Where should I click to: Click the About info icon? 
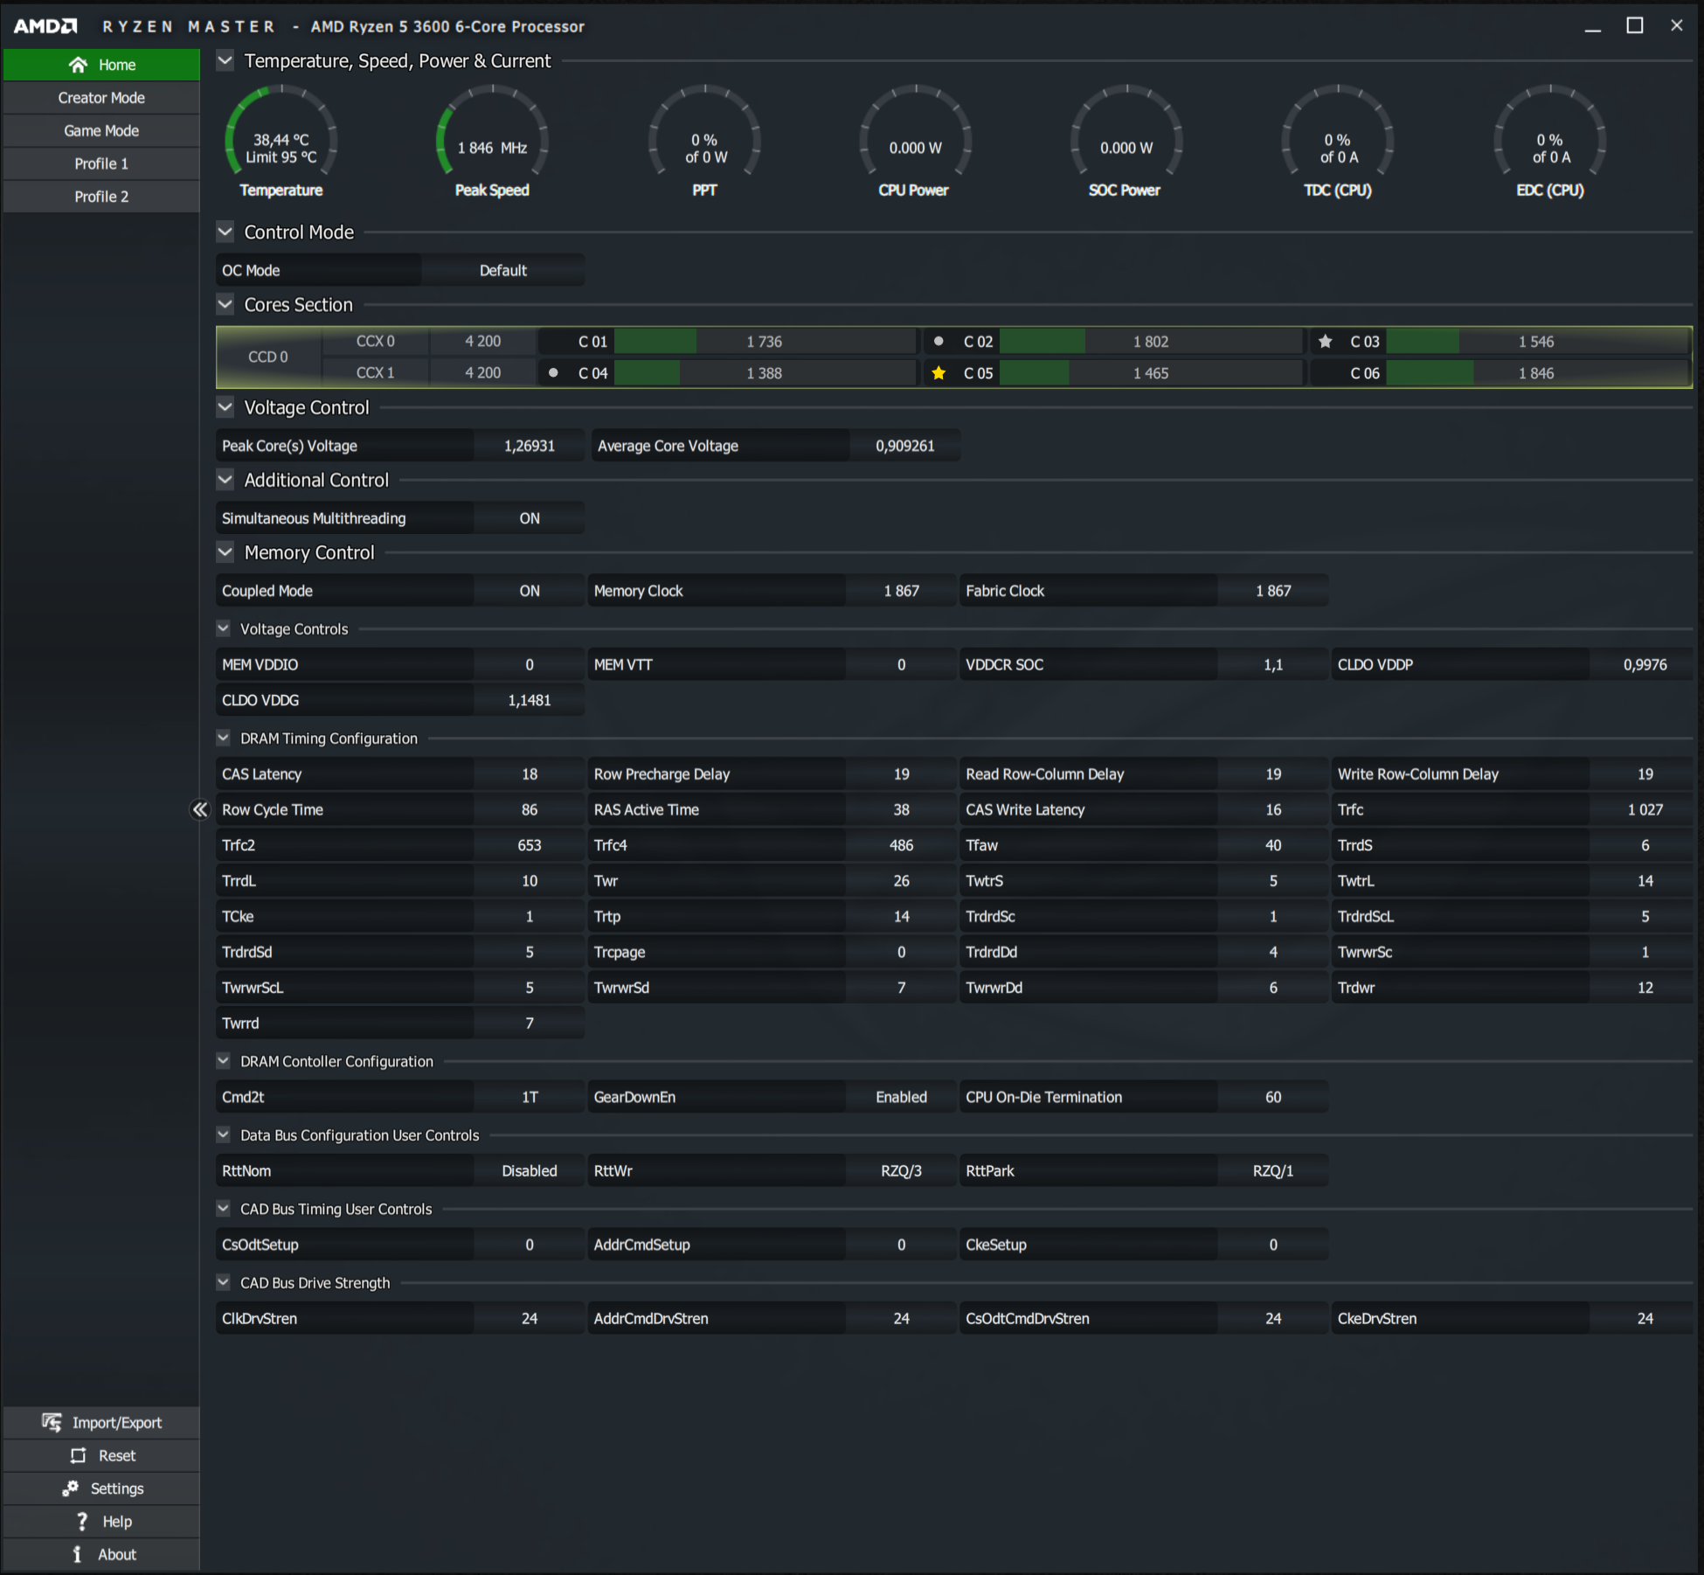click(78, 1554)
